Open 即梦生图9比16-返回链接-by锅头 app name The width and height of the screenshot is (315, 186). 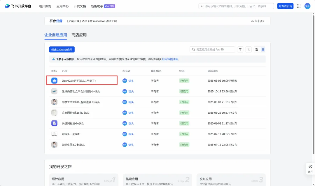click(81, 102)
